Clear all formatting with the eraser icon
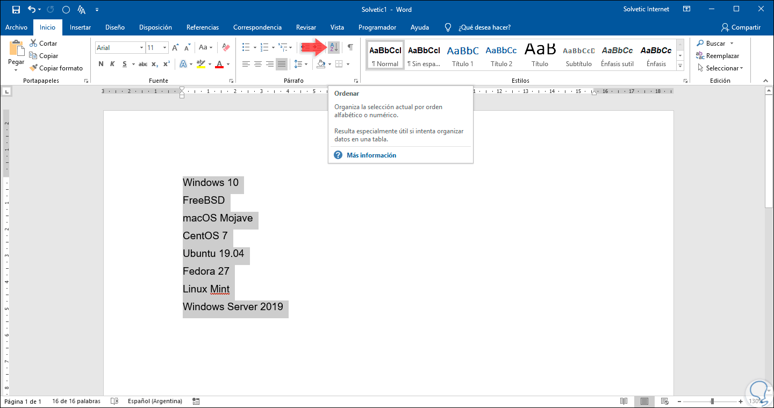This screenshot has height=408, width=774. pos(225,48)
